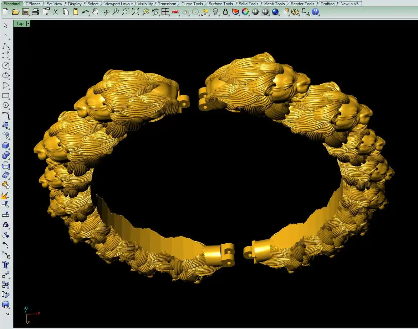
Task: Click the color wheel icon
Action: tap(245, 12)
